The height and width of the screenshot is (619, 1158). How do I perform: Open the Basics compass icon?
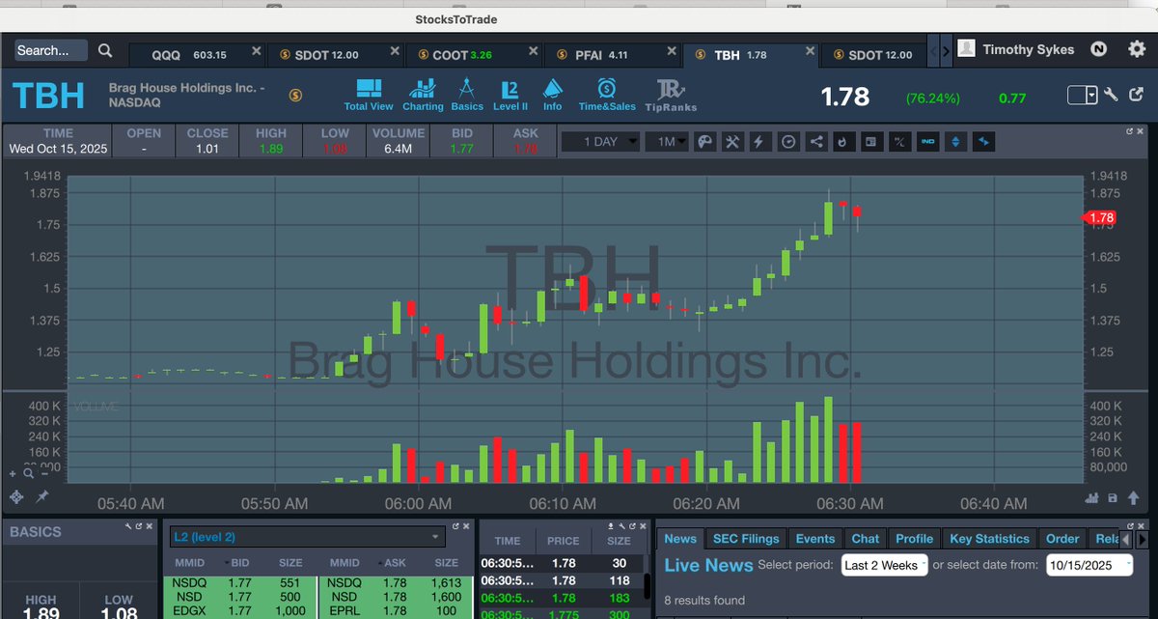point(467,95)
